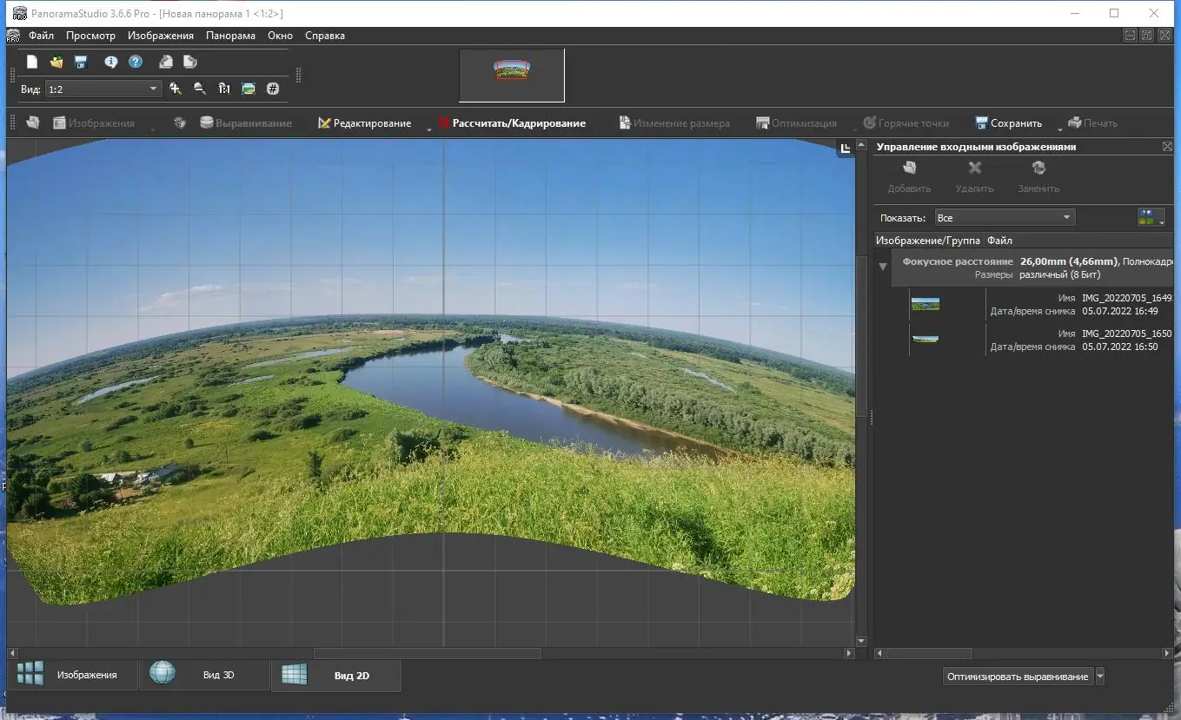
Task: Click the horizontal scrollbar under the panorama
Action: pyautogui.click(x=426, y=653)
